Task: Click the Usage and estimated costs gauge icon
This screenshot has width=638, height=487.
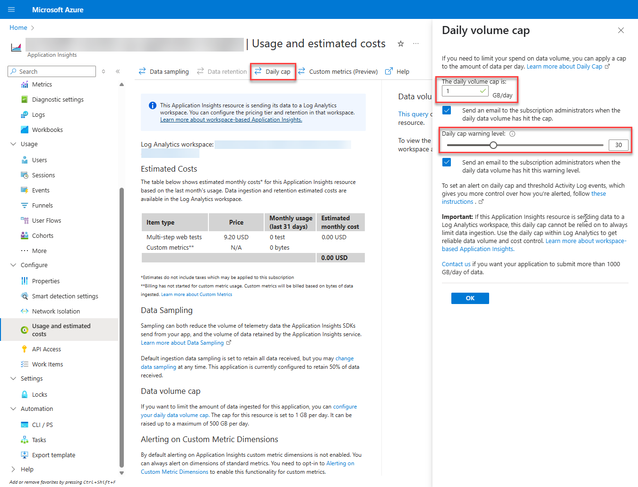Action: tap(25, 330)
